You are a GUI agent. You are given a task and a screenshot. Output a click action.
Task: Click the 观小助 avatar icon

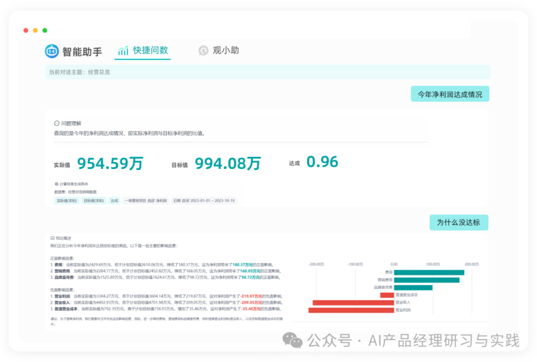(x=203, y=51)
